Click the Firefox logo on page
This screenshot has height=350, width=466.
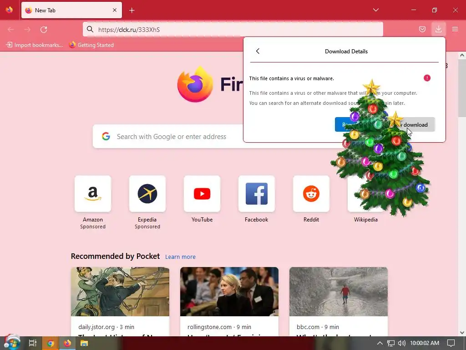click(195, 84)
